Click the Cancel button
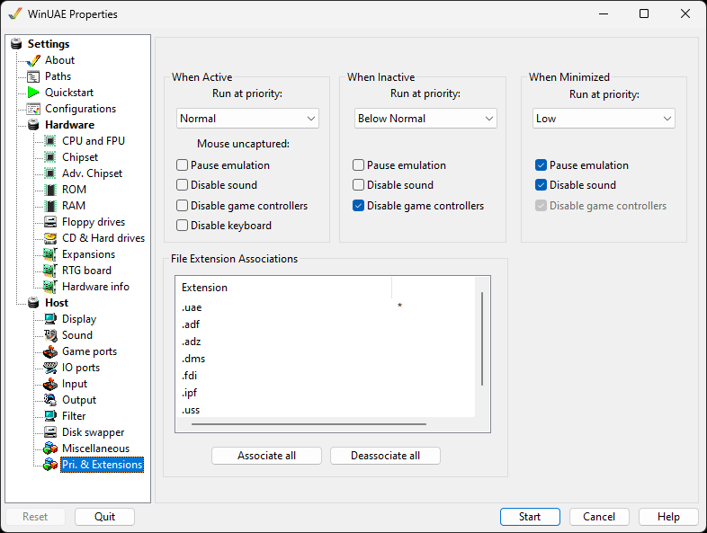 pyautogui.click(x=599, y=517)
